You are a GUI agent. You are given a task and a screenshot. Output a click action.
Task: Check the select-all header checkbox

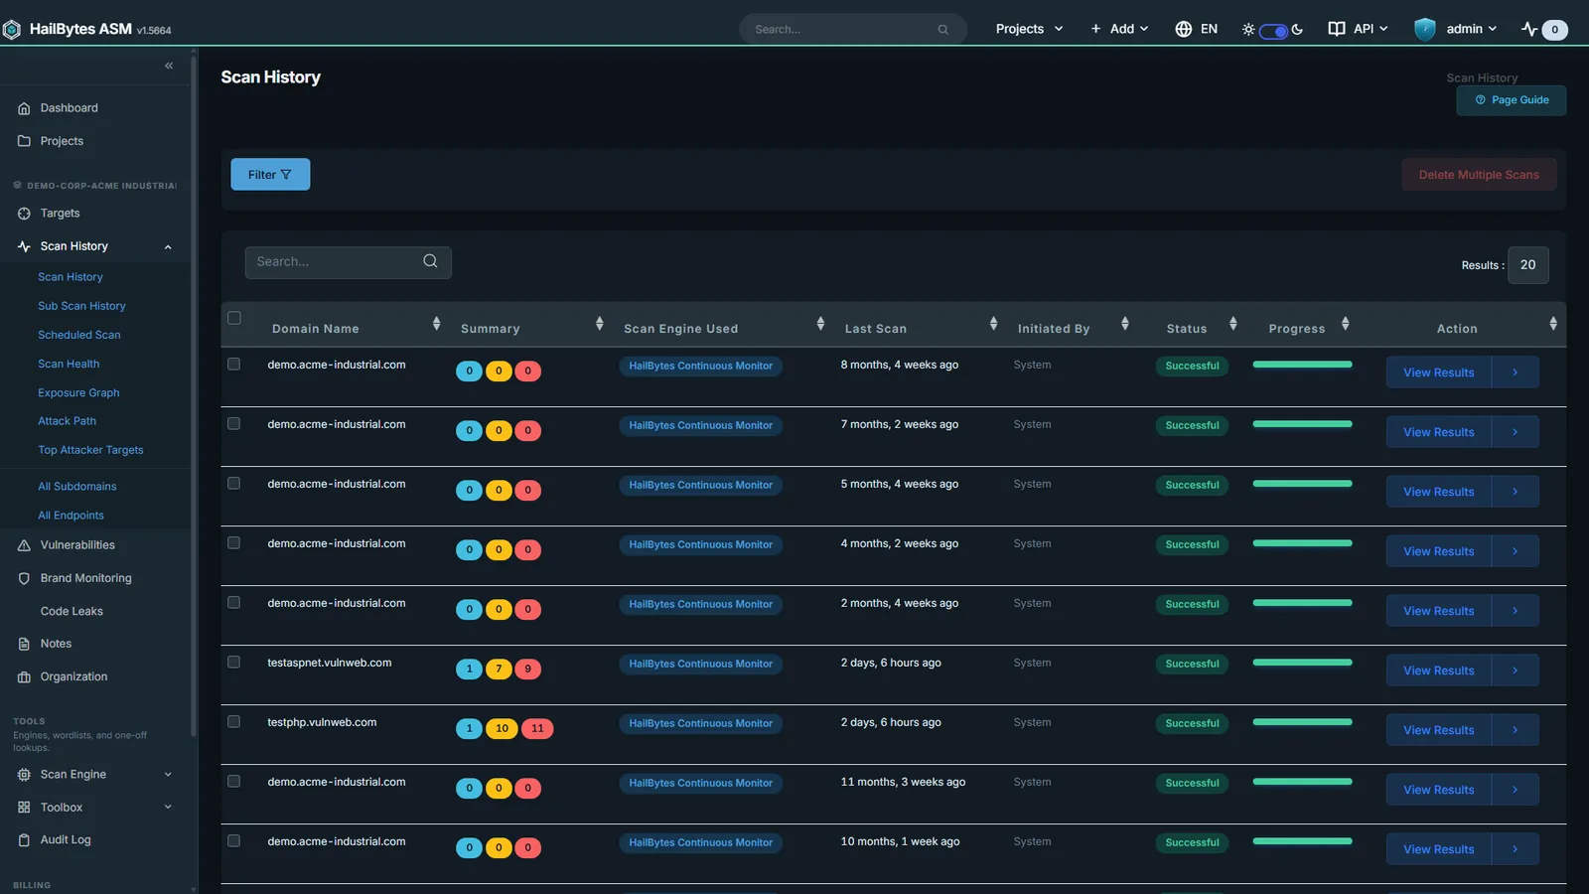234,318
